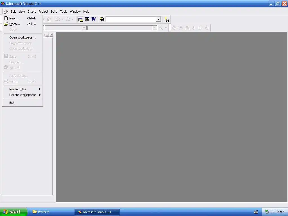Click the system tray network icon
Screen dimensions: 288x216
267,212
